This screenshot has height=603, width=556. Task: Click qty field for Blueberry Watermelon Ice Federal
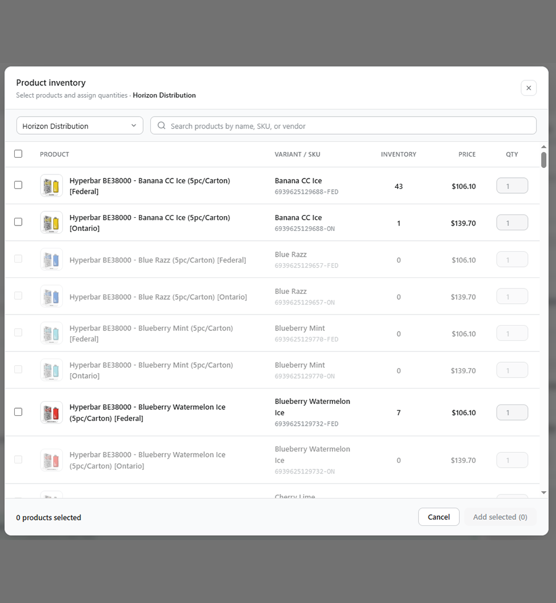click(512, 413)
